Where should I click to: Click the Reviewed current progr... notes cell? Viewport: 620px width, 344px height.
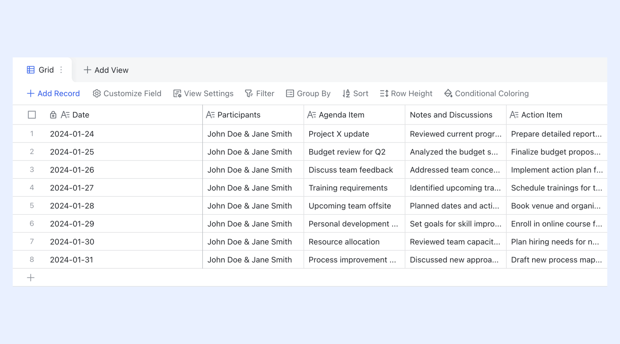tap(456, 134)
